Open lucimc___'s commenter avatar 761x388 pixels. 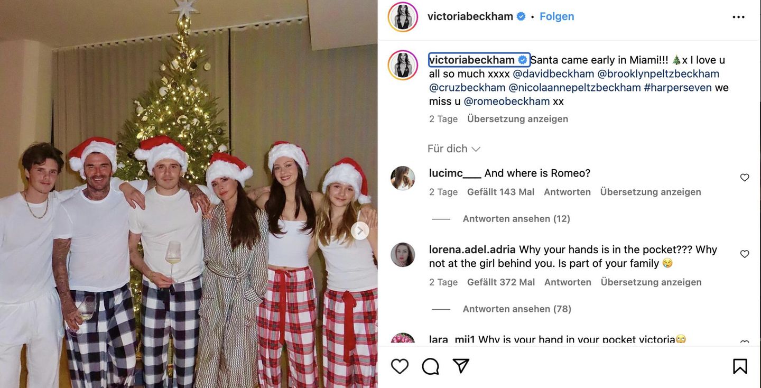tap(403, 178)
